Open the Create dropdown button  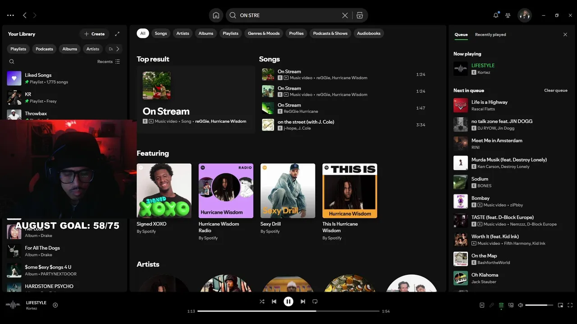(x=94, y=34)
